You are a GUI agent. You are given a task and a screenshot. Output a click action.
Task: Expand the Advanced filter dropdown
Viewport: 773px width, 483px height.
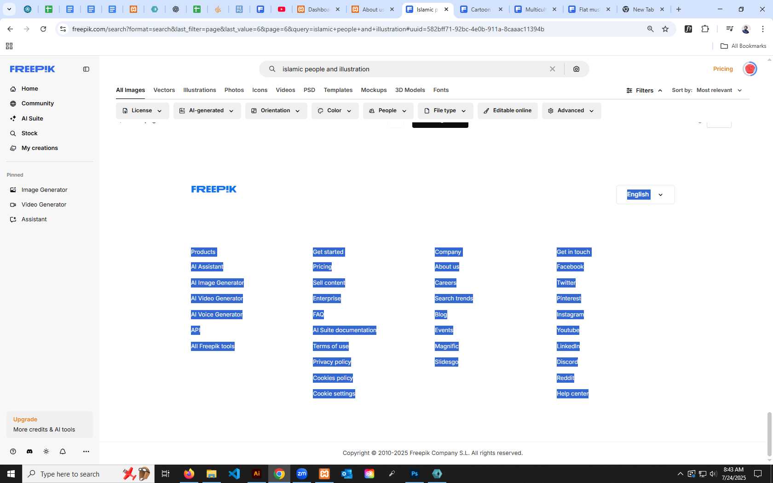tap(571, 111)
